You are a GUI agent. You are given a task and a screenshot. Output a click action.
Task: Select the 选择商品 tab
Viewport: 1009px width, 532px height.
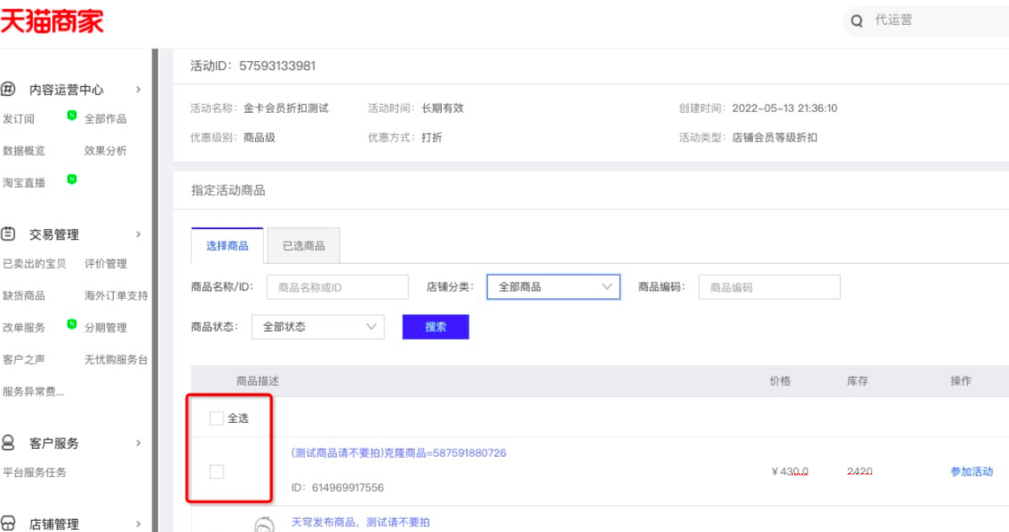(x=227, y=246)
